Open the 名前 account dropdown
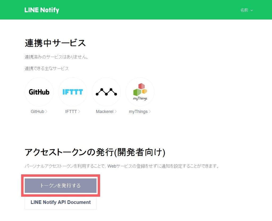Screen dimensions: 272x221 246,10
